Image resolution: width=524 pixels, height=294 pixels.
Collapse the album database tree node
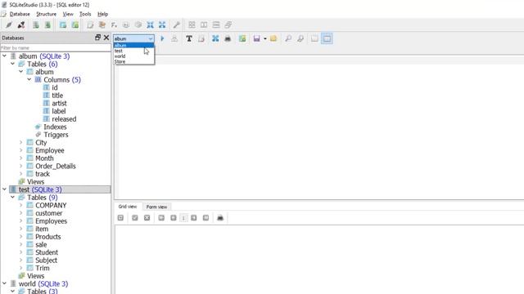pyautogui.click(x=4, y=56)
